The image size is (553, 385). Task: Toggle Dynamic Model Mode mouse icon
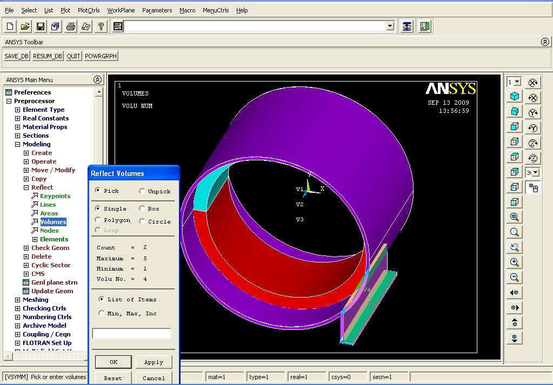pyautogui.click(x=533, y=188)
